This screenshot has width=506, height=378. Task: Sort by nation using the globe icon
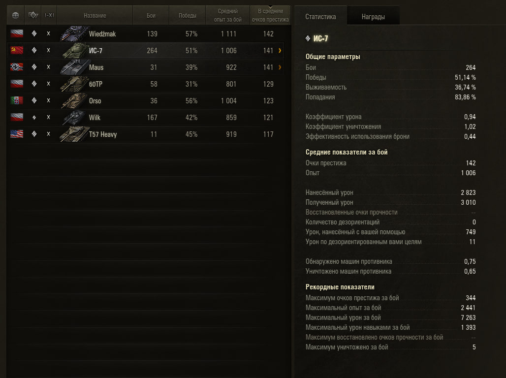coord(15,15)
